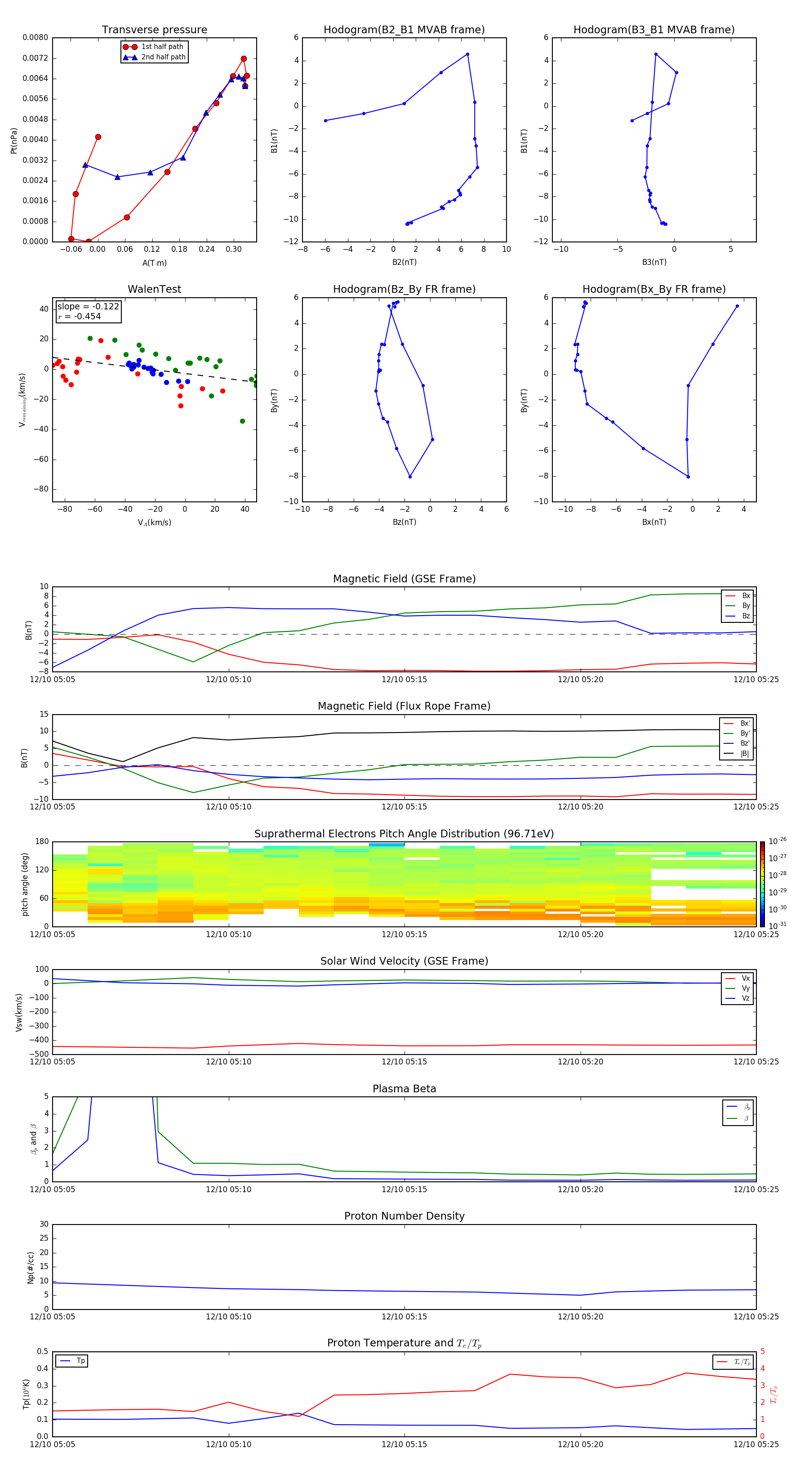Click the "Bz(nT)" x-axis label of hodogram
This screenshot has height=1484, width=809.
tap(404, 522)
